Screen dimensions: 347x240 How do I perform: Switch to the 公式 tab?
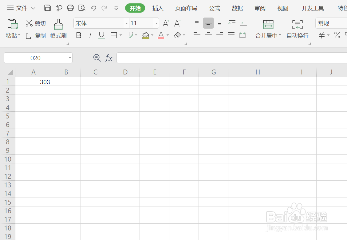[x=215, y=8]
